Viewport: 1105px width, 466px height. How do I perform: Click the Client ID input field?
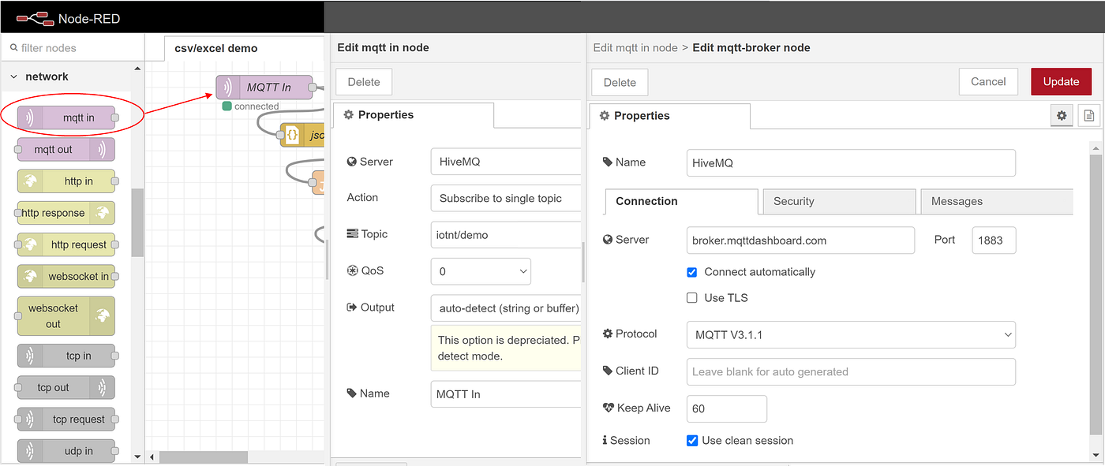coord(850,371)
